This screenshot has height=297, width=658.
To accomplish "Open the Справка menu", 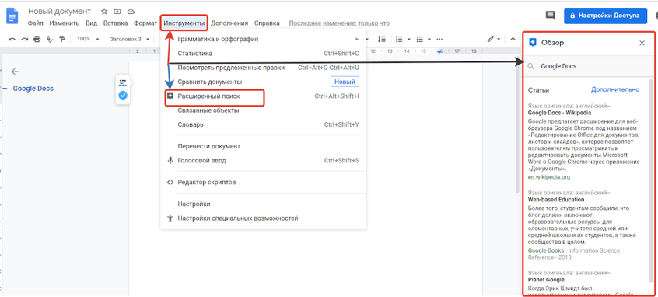I will pos(267,23).
